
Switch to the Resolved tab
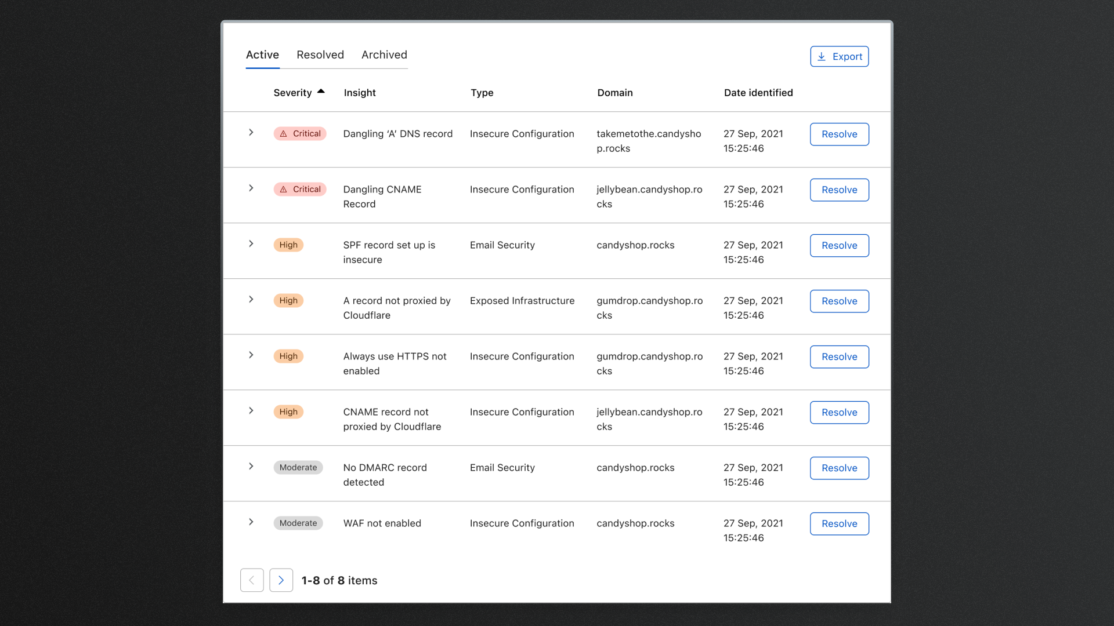coord(320,55)
